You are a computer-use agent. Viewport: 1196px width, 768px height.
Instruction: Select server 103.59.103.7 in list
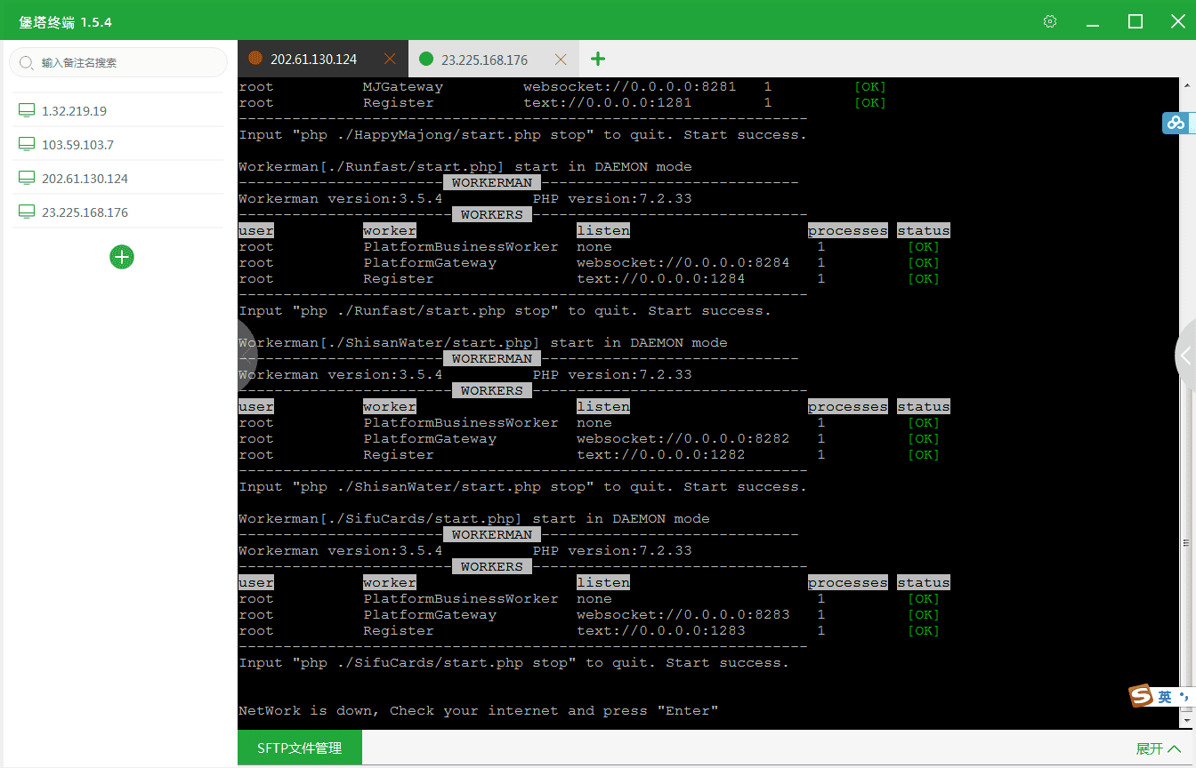tap(77, 145)
